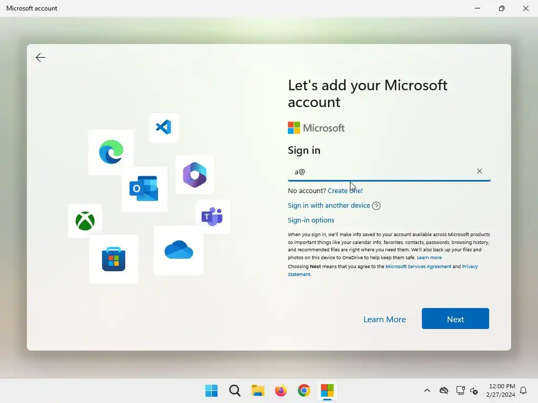This screenshot has width=538, height=403.
Task: Click the Microsoft Teams icon tile
Action: click(x=213, y=217)
